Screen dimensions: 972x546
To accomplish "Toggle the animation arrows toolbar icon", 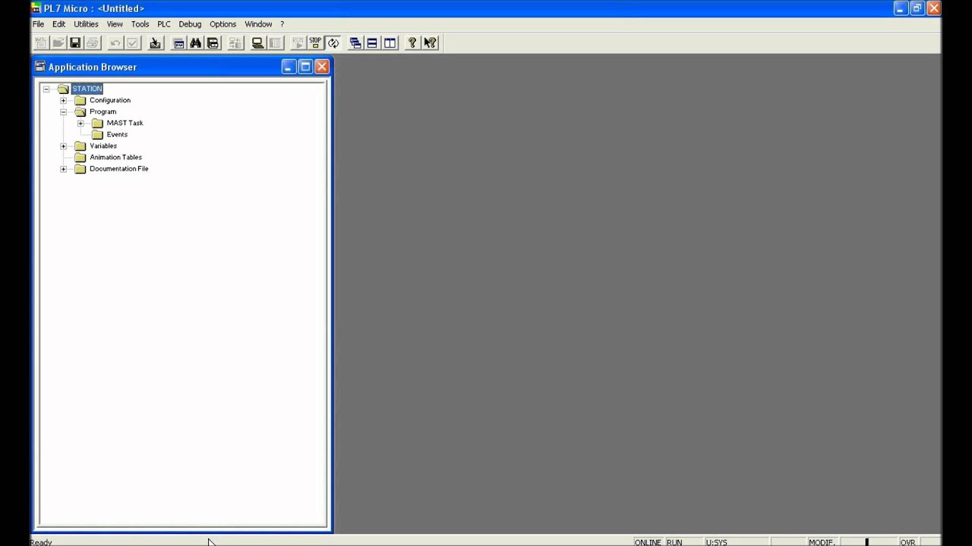I will pyautogui.click(x=333, y=43).
